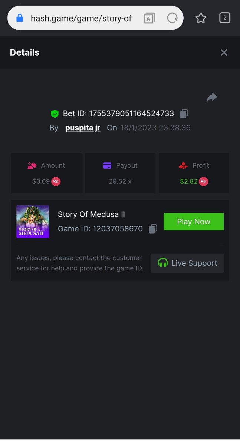Bookmark this page with star icon

[x=201, y=18]
